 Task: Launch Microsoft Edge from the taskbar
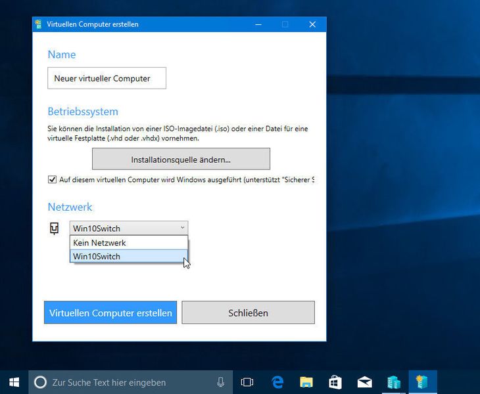(277, 382)
